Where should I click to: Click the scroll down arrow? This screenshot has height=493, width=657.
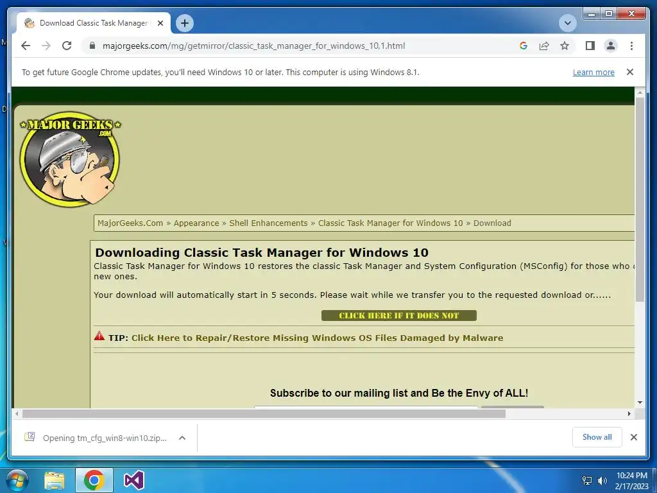[x=640, y=402]
